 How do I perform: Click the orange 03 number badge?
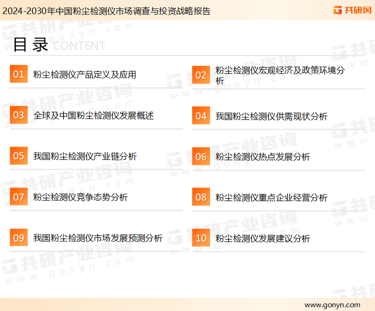tap(18, 115)
